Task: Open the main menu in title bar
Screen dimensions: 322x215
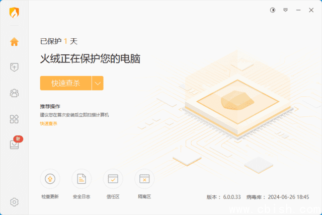Action: pyautogui.click(x=285, y=10)
